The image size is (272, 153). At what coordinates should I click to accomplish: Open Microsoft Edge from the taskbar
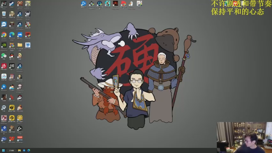click(x=29, y=150)
